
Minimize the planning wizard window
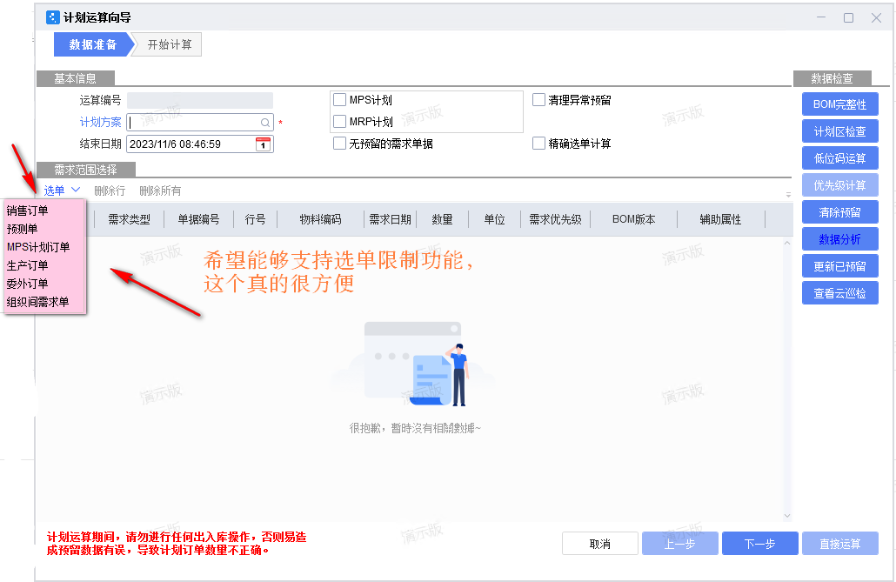pos(821,17)
